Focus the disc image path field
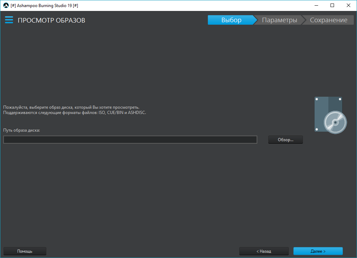The image size is (357, 258). tap(130, 140)
